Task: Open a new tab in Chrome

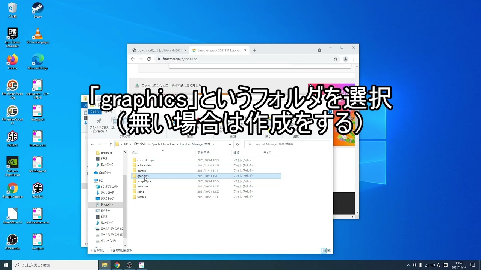Action: click(255, 50)
